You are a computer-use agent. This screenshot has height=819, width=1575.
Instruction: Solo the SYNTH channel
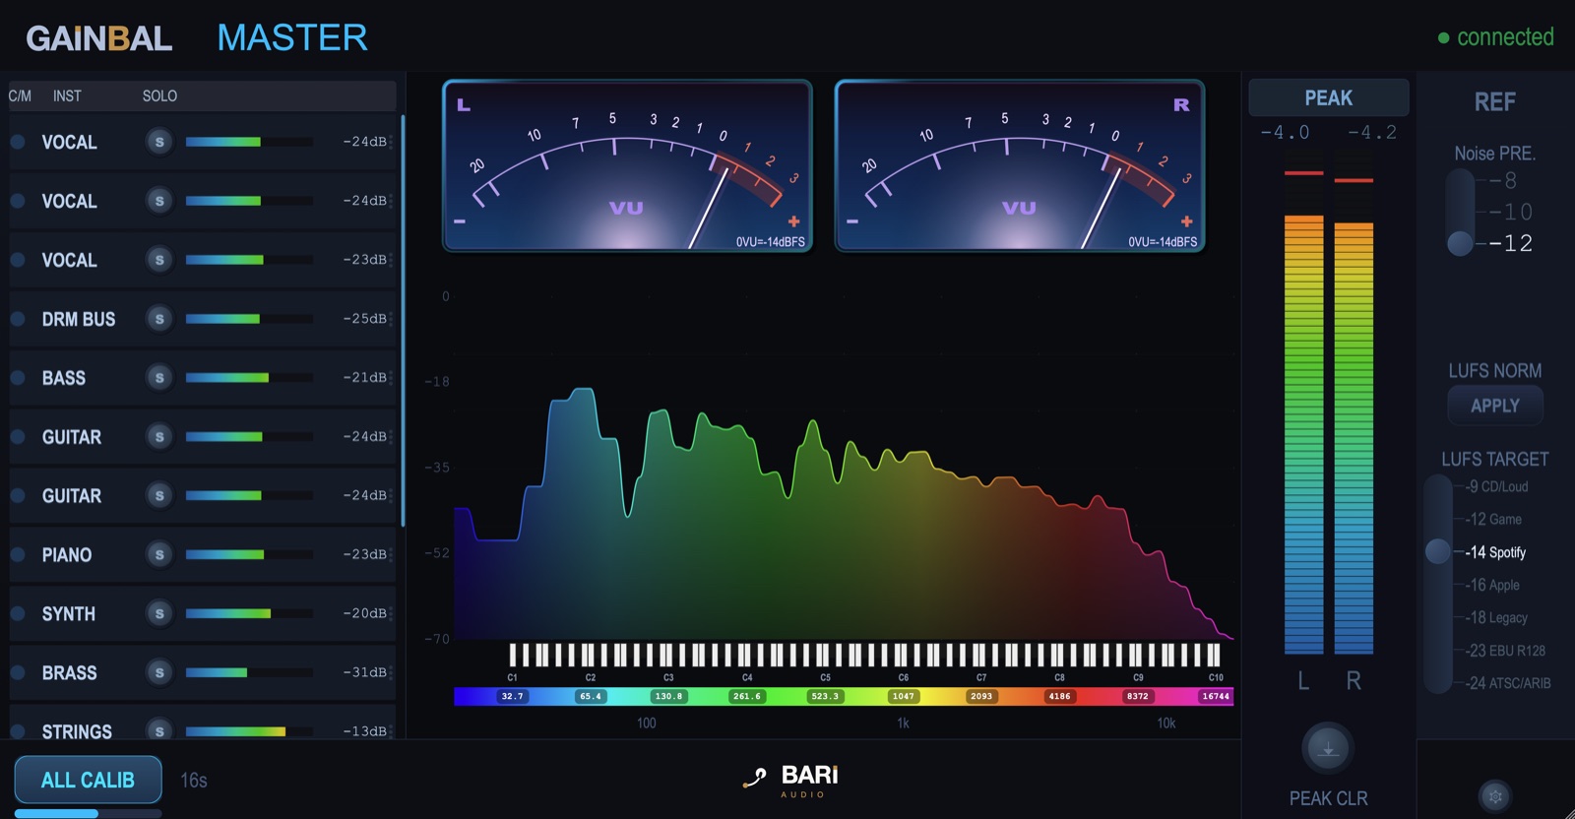(x=159, y=614)
